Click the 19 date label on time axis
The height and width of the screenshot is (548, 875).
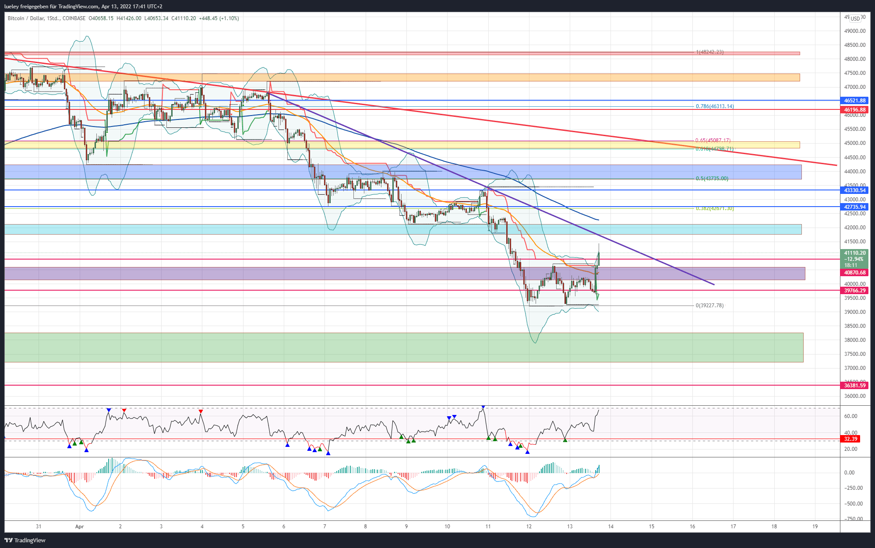[x=815, y=527]
